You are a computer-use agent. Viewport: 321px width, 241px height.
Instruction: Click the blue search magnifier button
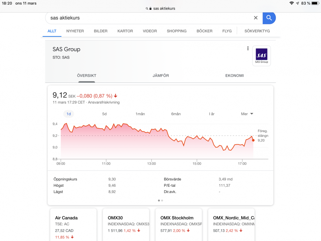click(x=269, y=18)
